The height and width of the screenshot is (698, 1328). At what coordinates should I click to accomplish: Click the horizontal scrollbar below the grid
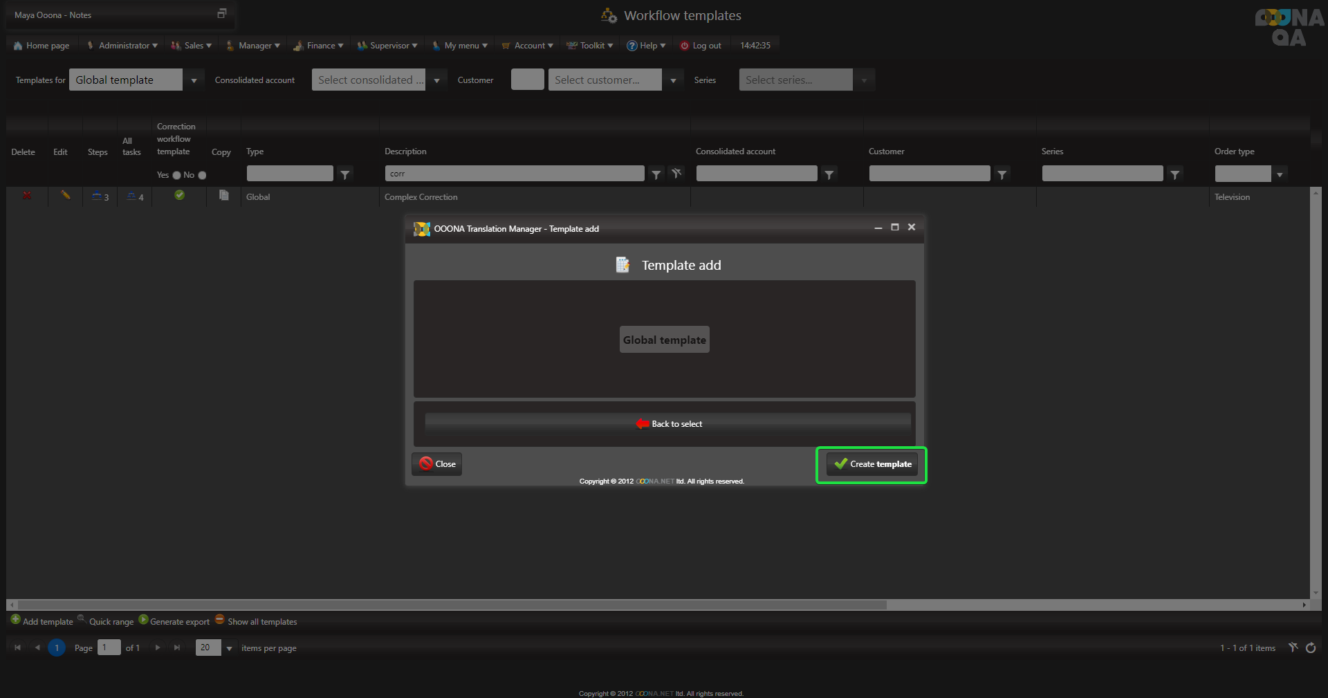(x=450, y=605)
